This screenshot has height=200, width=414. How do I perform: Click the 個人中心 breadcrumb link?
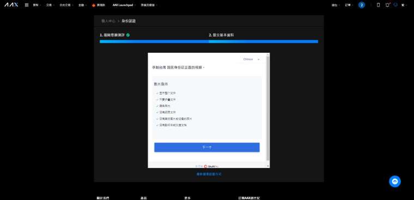pos(108,21)
